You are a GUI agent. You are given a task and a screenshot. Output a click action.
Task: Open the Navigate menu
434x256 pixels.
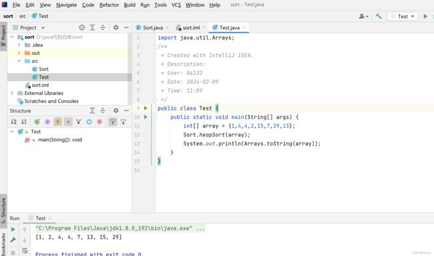pyautogui.click(x=66, y=5)
